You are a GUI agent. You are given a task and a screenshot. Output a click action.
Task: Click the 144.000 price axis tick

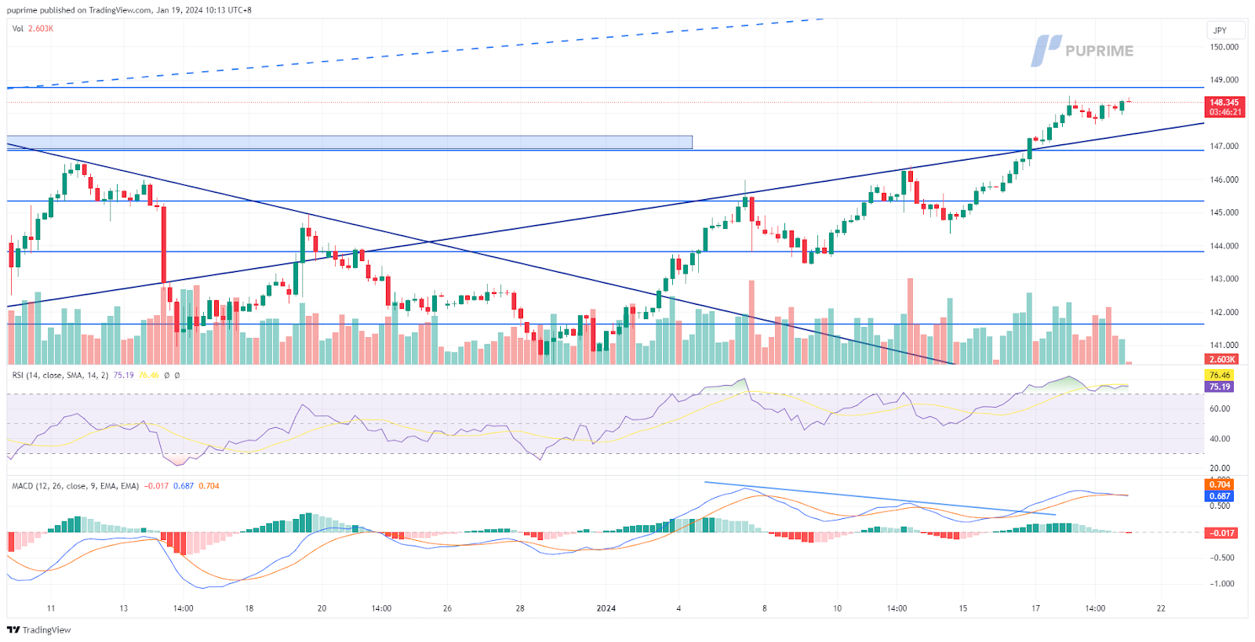(1224, 246)
